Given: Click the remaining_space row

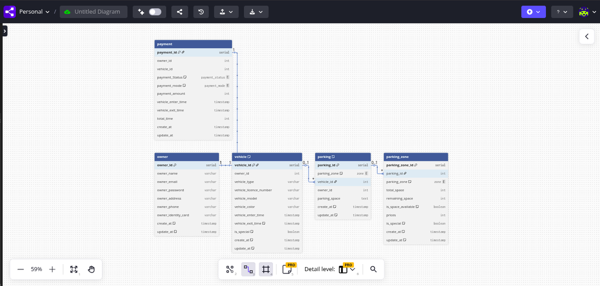Looking at the screenshot, I should [x=416, y=198].
